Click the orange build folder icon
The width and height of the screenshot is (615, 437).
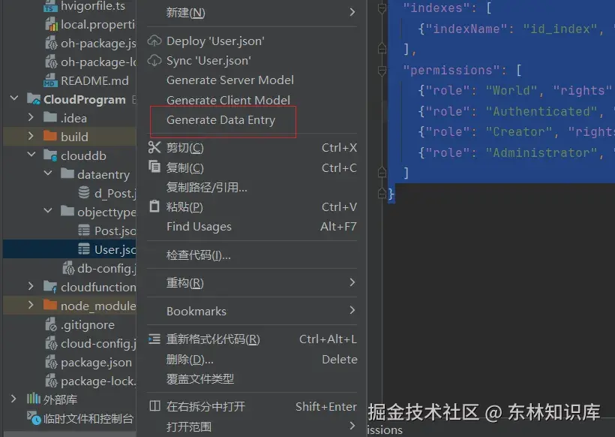50,136
